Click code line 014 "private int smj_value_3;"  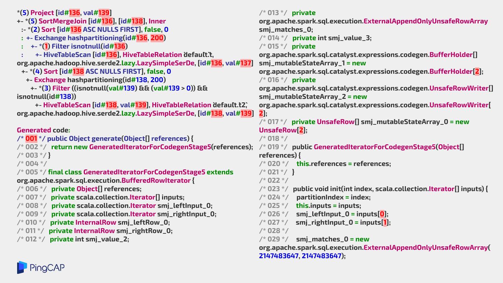(x=315, y=38)
